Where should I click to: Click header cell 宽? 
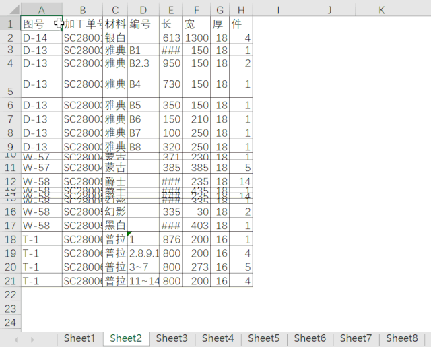(196, 24)
